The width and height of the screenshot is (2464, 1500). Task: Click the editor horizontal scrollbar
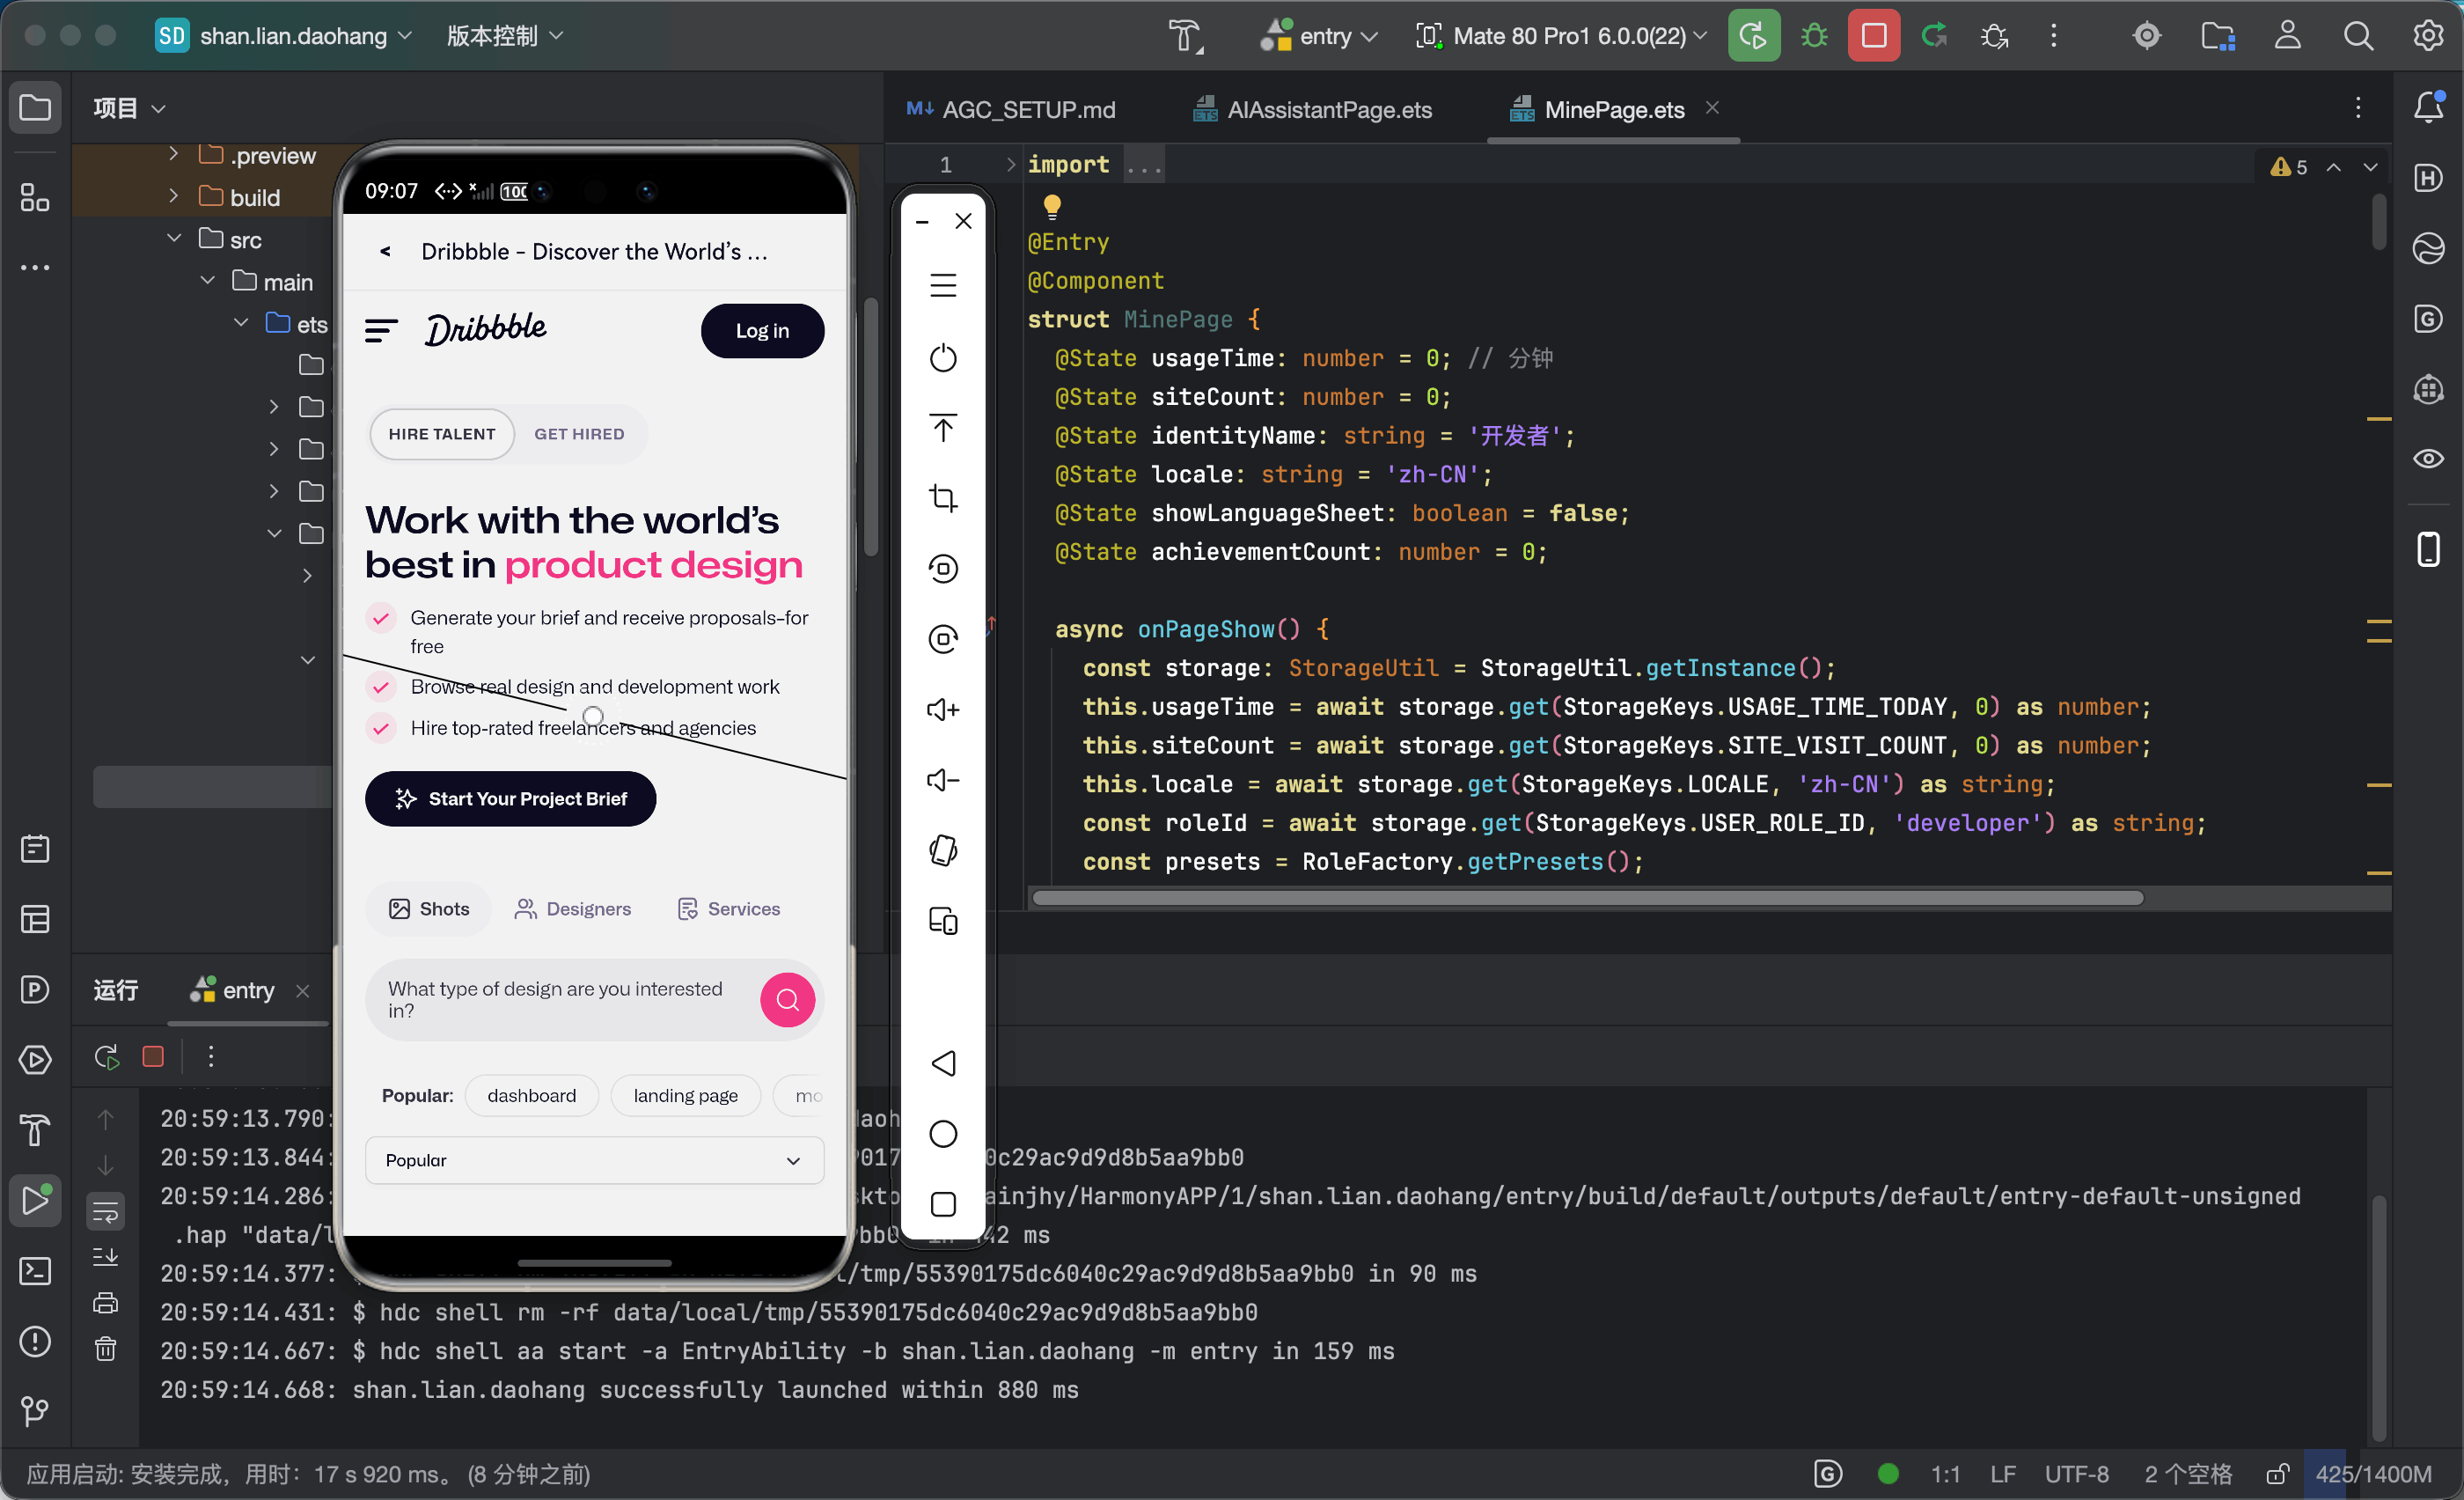1587,897
